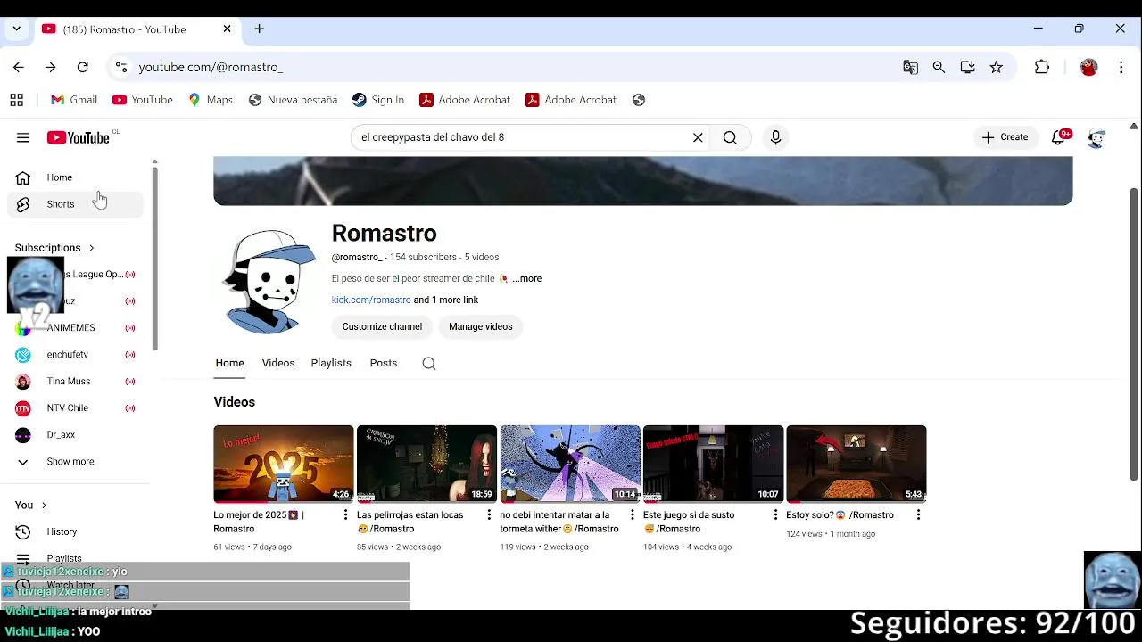Click the YouTube logo
Screen dimensions: 1142x642
79,137
